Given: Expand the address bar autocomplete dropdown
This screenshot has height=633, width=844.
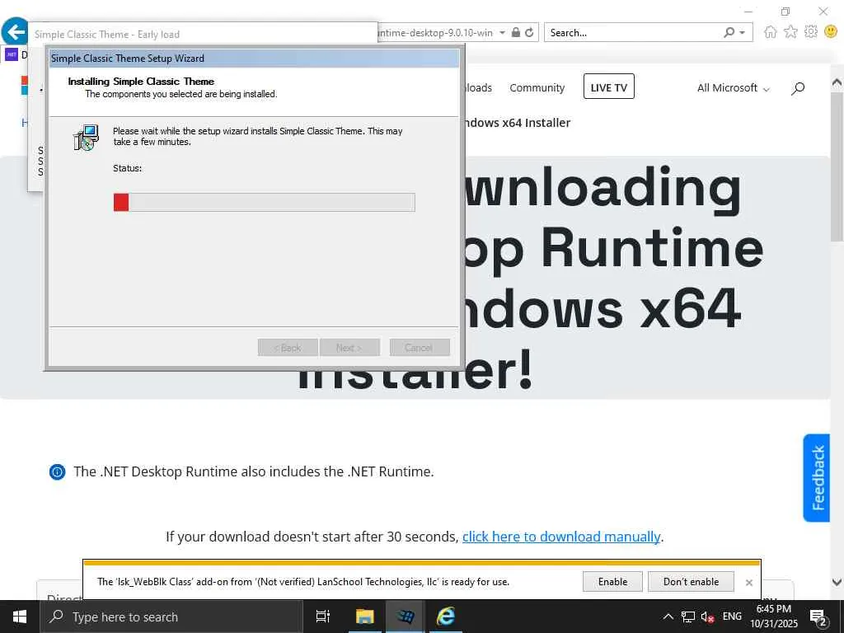Looking at the screenshot, I should (x=502, y=33).
